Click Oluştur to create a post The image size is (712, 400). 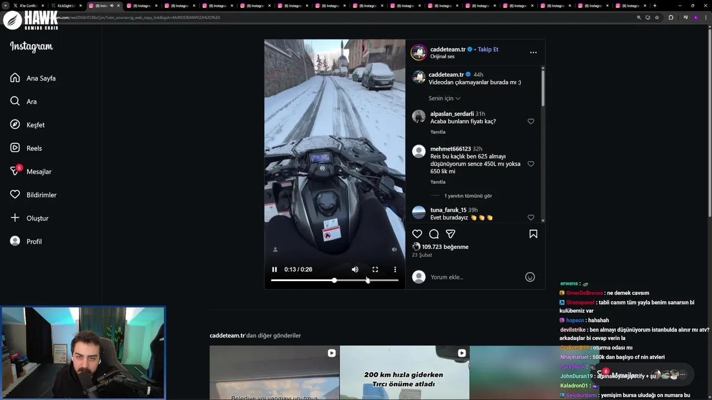click(x=29, y=218)
